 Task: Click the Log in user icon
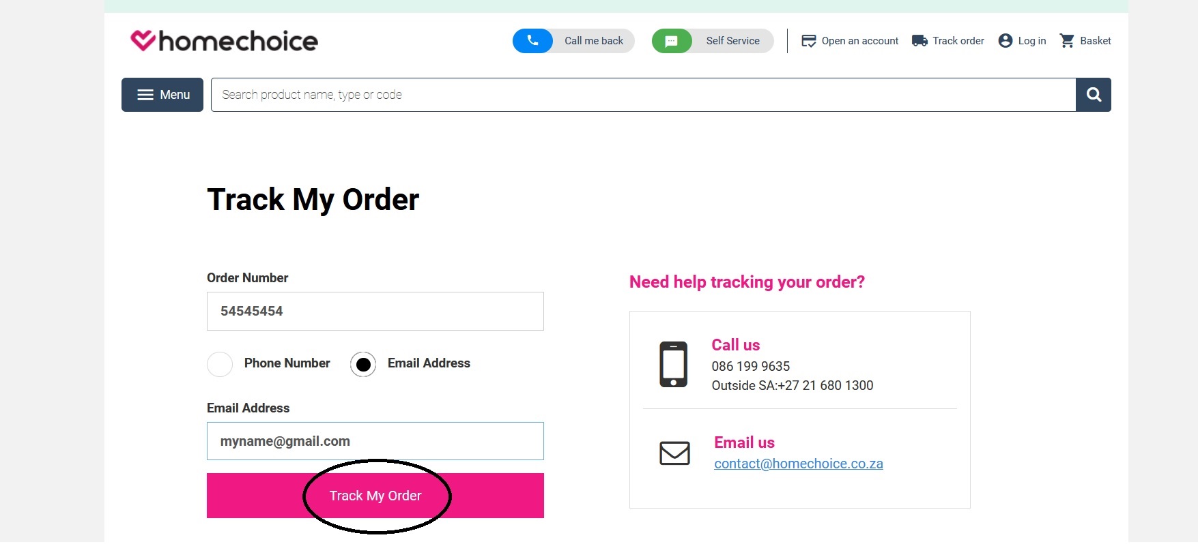click(x=1005, y=41)
